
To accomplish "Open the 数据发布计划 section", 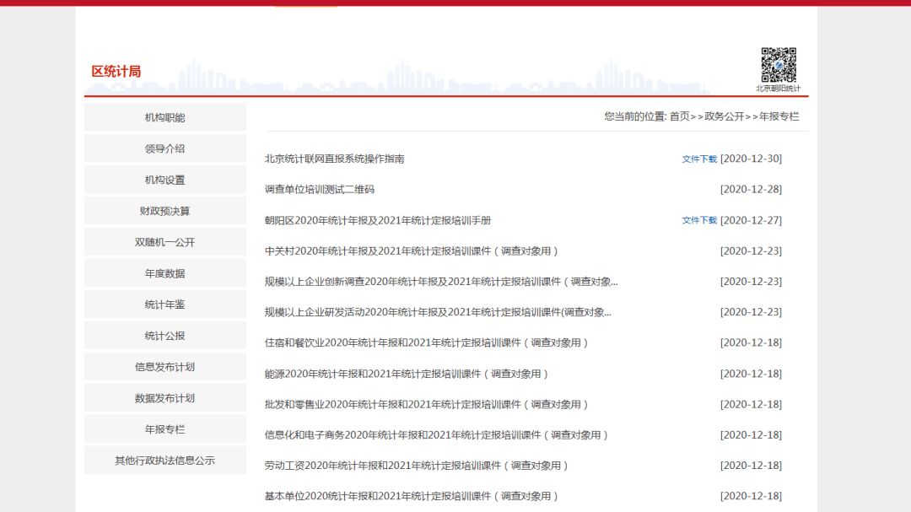I will [164, 397].
